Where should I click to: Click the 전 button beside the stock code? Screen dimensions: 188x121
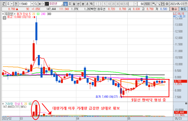16,4
